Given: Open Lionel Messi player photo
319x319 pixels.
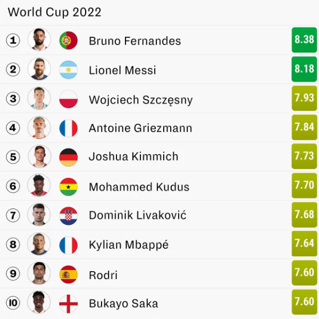Looking at the screenshot, I should (39, 70).
